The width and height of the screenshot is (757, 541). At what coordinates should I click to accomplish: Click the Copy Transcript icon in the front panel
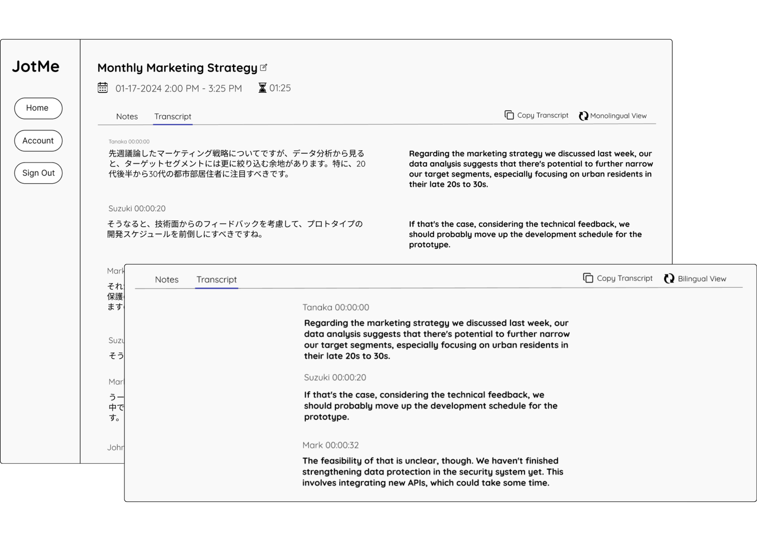588,278
